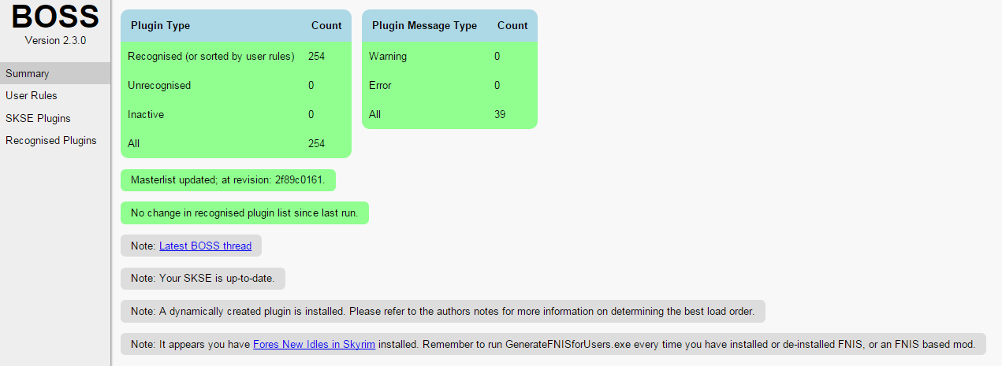Click the 'No change in recognised plugin list' message
Screen dimensions: 1002x366
[244, 213]
